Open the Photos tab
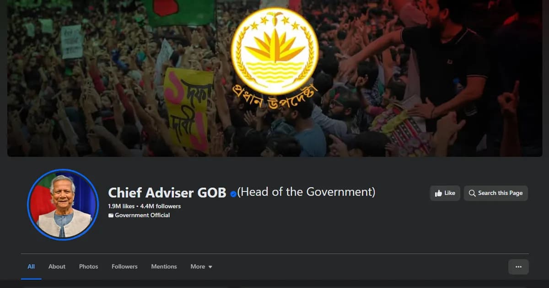The image size is (549, 288). [x=88, y=267]
